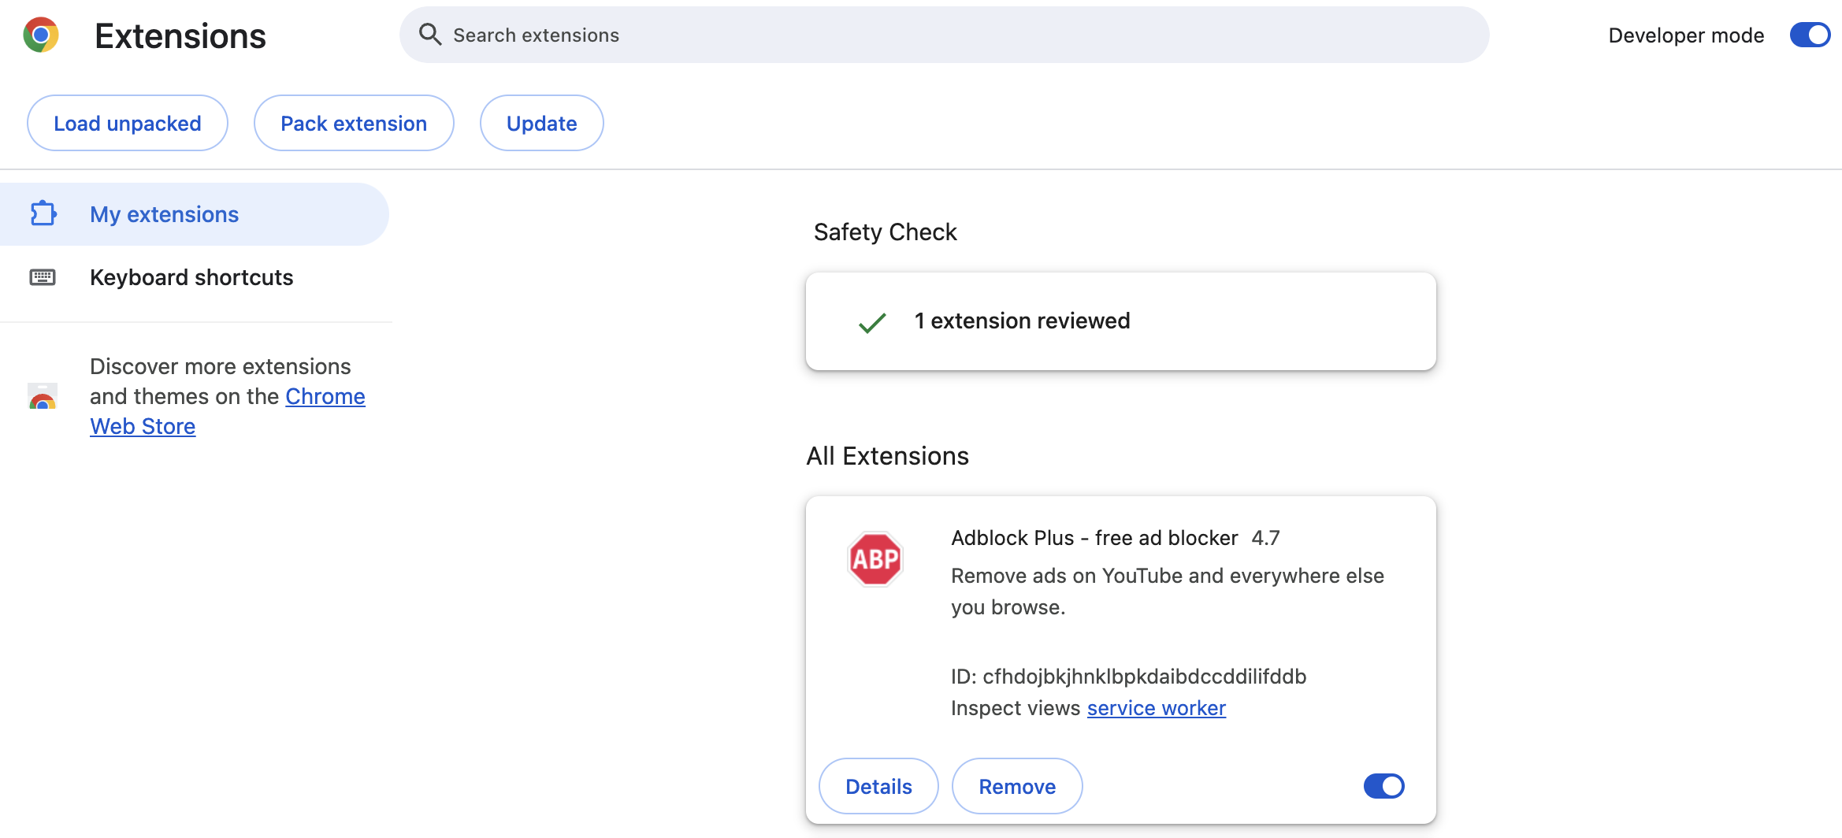The image size is (1842, 838).
Task: Click the extension ID text
Action: [x=1128, y=677]
